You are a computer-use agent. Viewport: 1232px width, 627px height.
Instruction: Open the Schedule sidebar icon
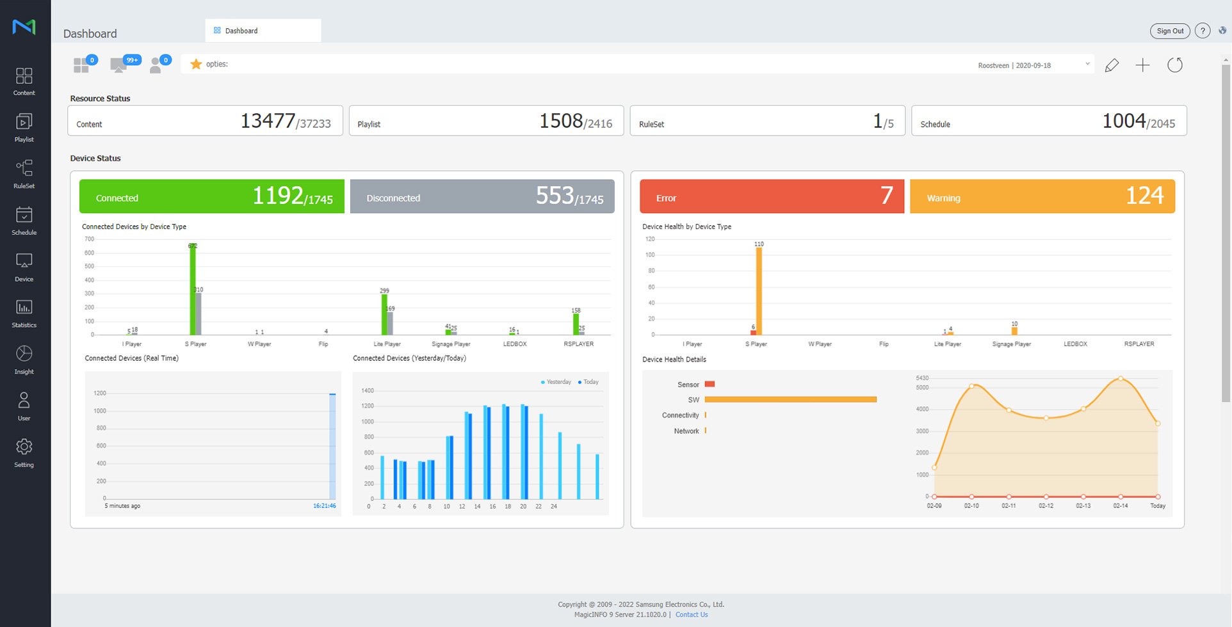click(x=24, y=221)
